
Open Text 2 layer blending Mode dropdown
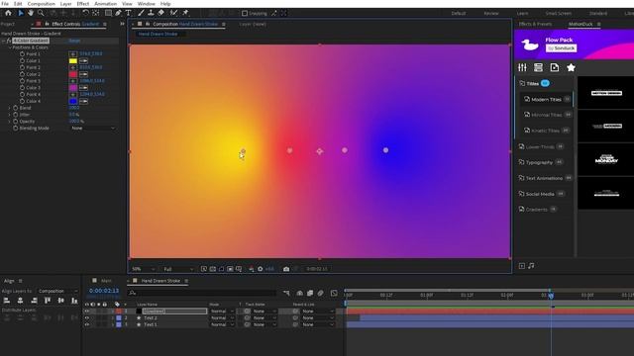click(222, 318)
